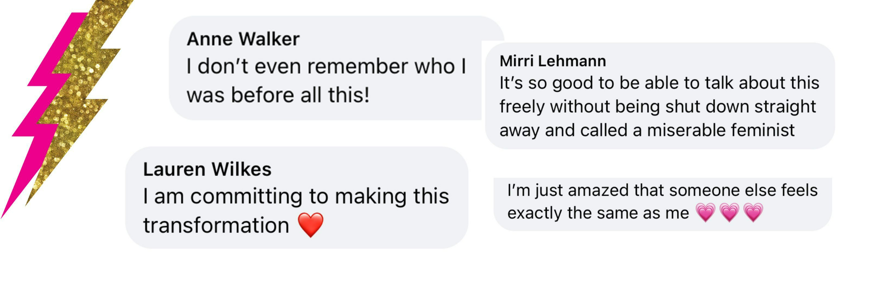This screenshot has width=879, height=293.
Task: Click the line 'freely without being shut down straight'
Action: tap(658, 106)
